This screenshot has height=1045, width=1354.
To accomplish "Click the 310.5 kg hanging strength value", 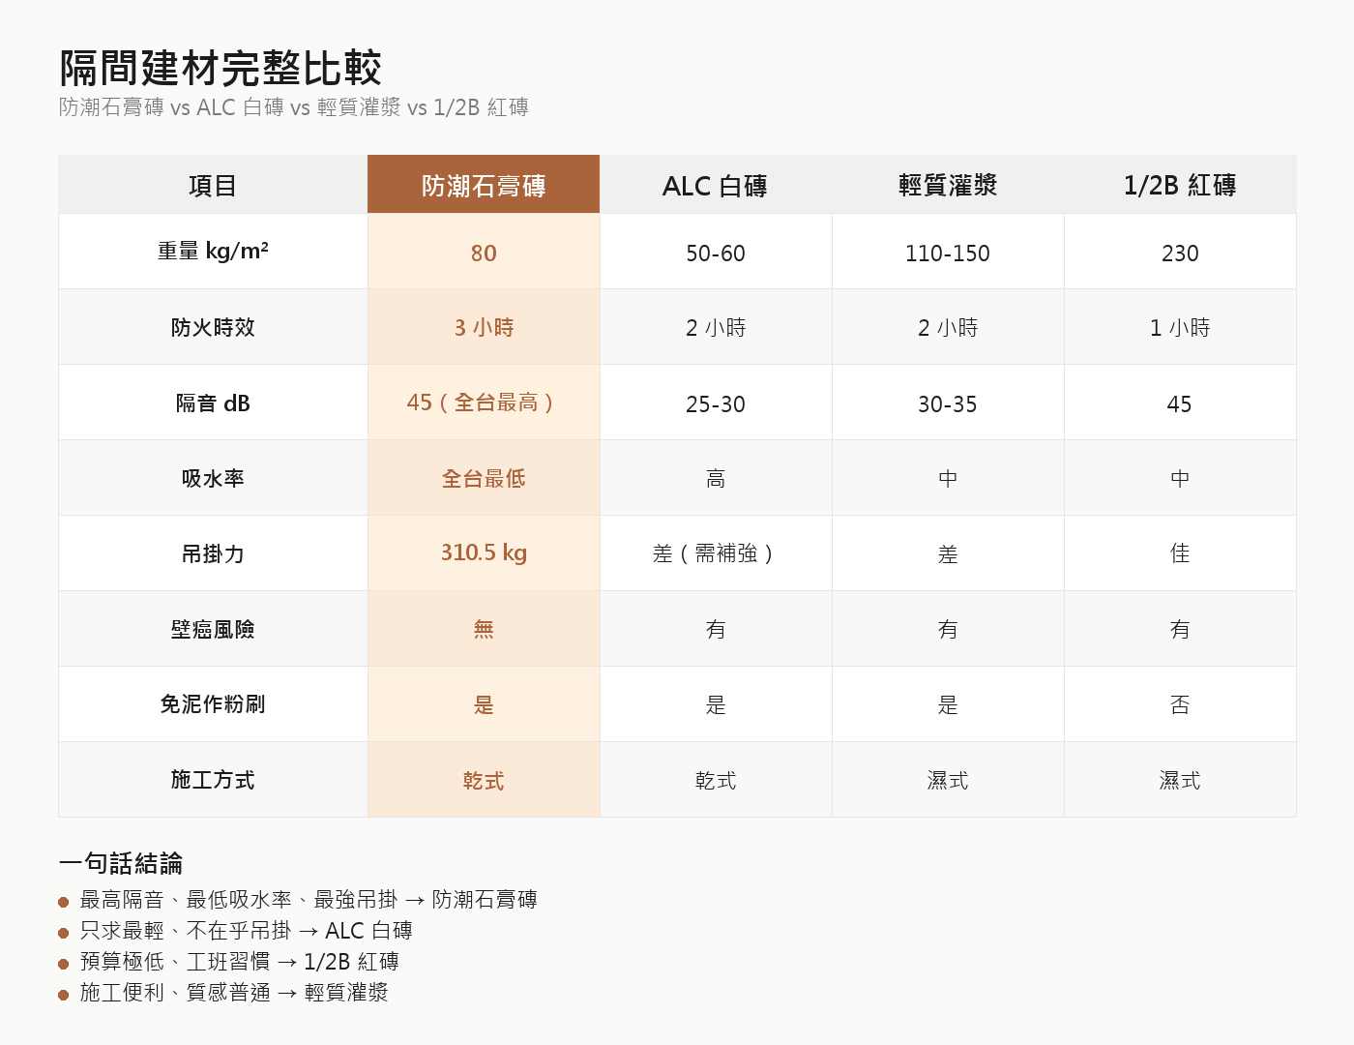I will click(483, 553).
